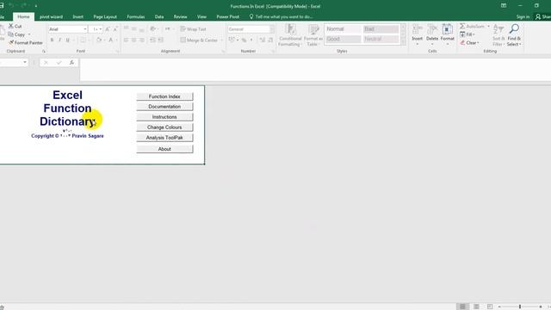Click the About button
551x310 pixels.
click(x=164, y=149)
